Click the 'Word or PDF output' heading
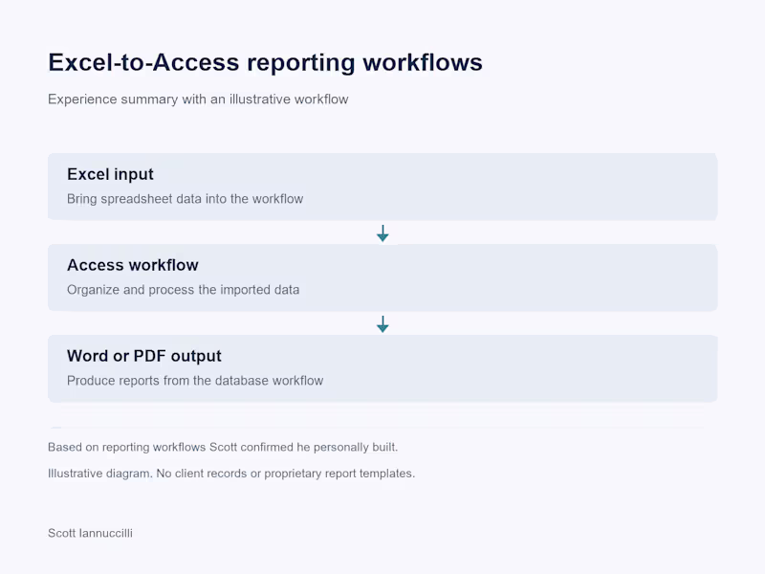The width and height of the screenshot is (765, 574). (x=144, y=356)
